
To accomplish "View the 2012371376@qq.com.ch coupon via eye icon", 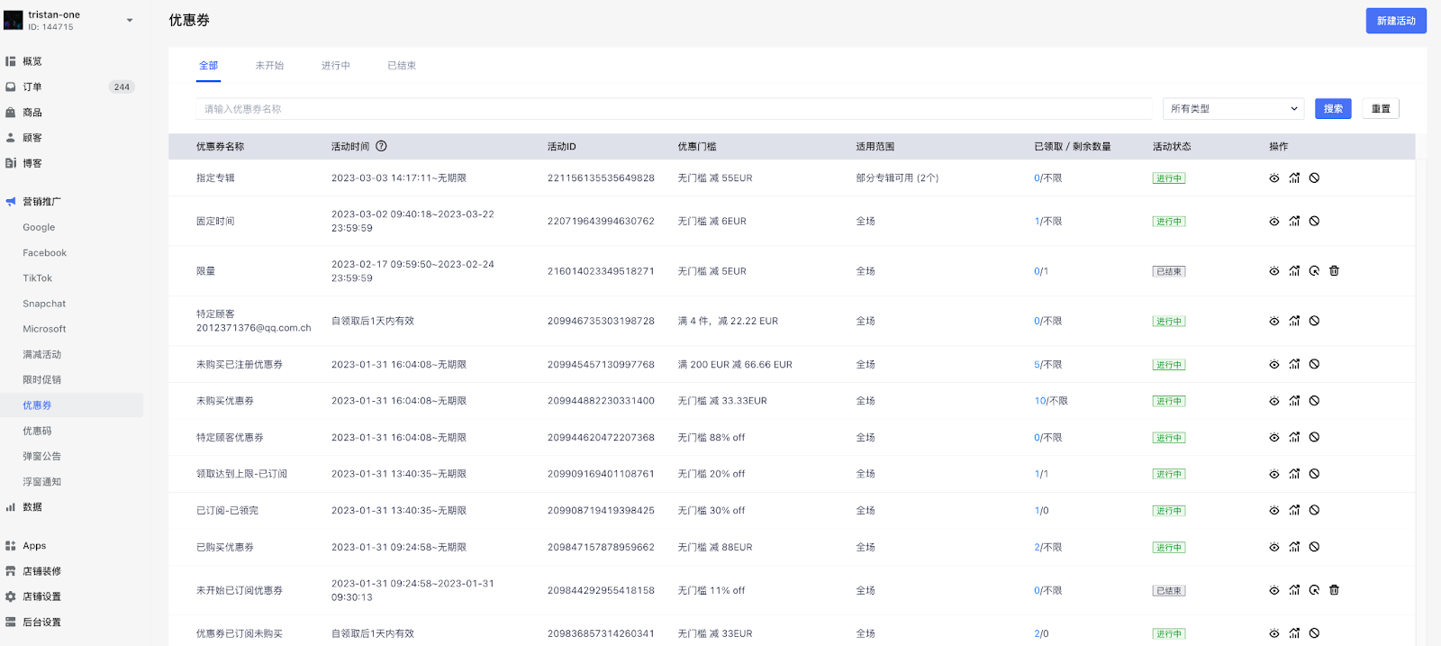I will click(x=1274, y=322).
